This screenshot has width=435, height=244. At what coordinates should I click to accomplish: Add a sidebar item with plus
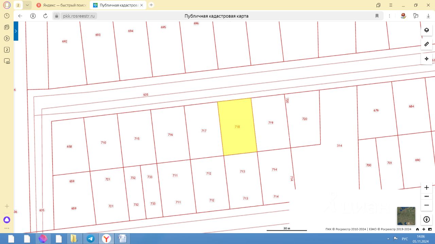click(7, 206)
